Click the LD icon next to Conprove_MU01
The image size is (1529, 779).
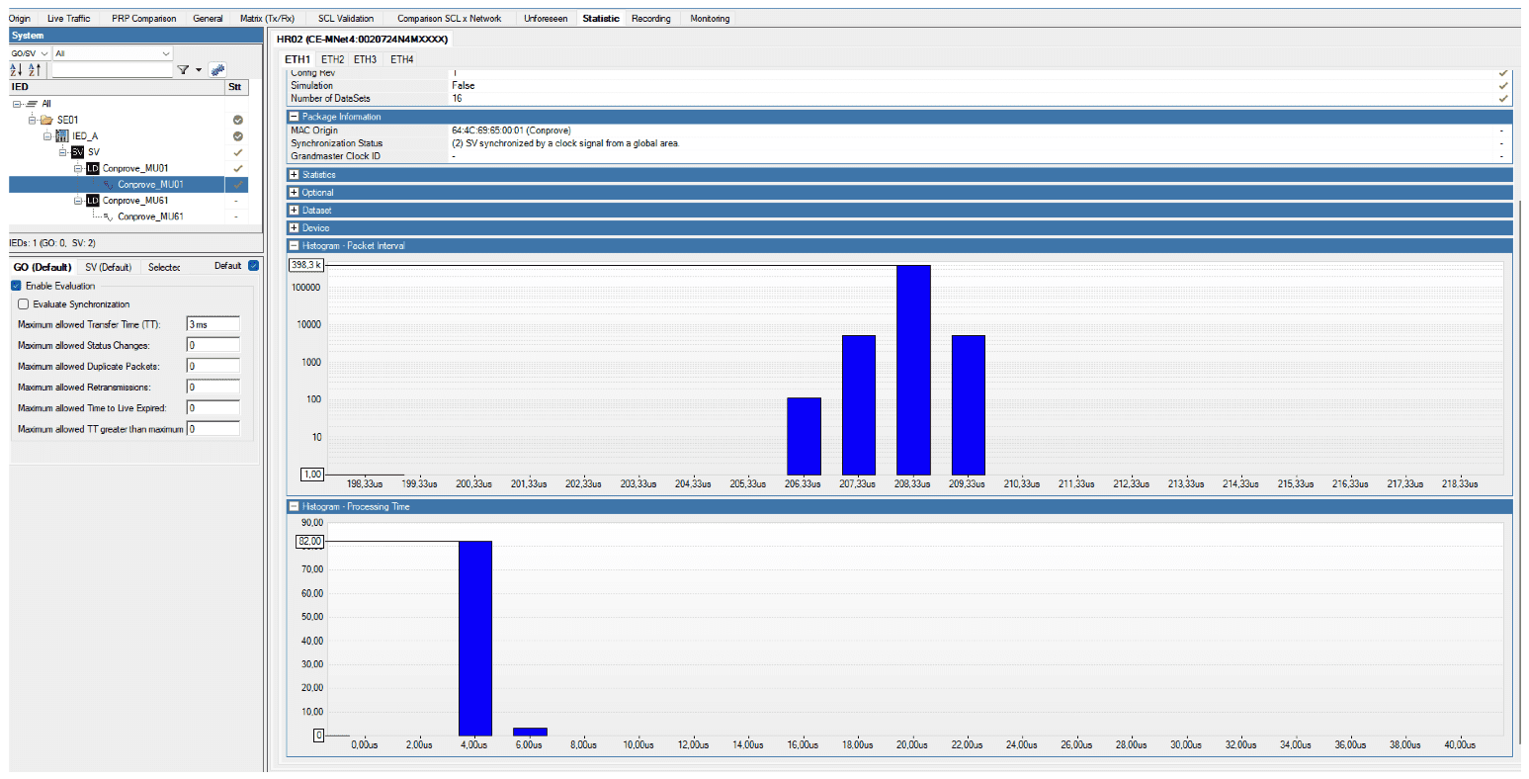click(x=93, y=168)
